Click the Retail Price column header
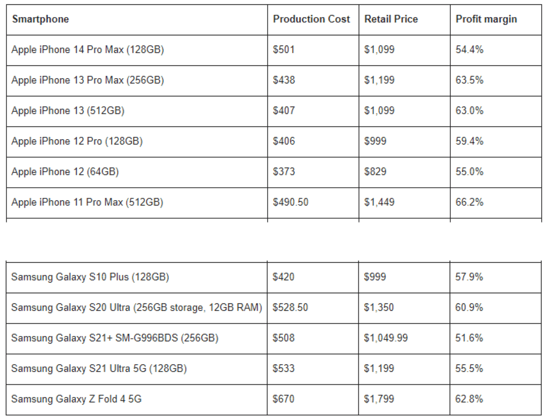Screen dimensions: 547x420 pyautogui.click(x=391, y=19)
